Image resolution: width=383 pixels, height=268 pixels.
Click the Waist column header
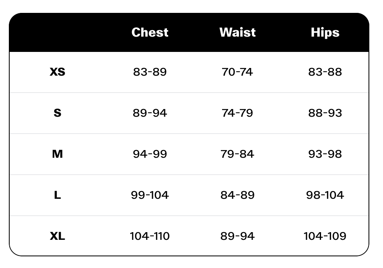click(x=237, y=32)
